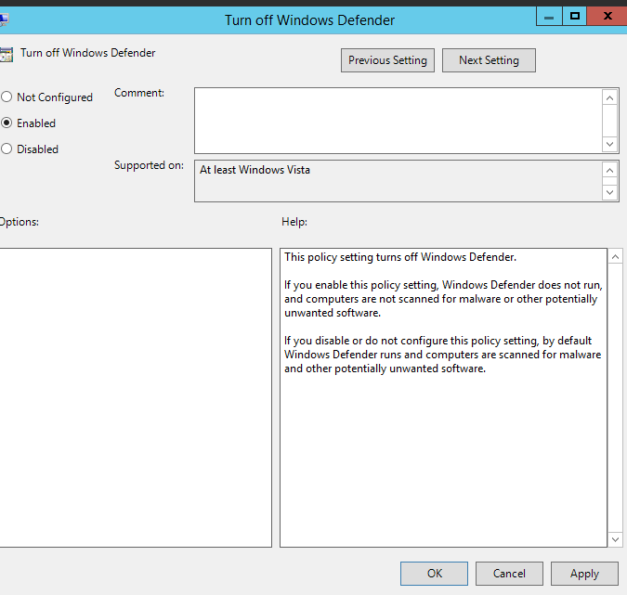Viewport: 627px width, 595px height.
Task: Click the 'If you disable or do not configure' paragraph
Action: coord(443,355)
